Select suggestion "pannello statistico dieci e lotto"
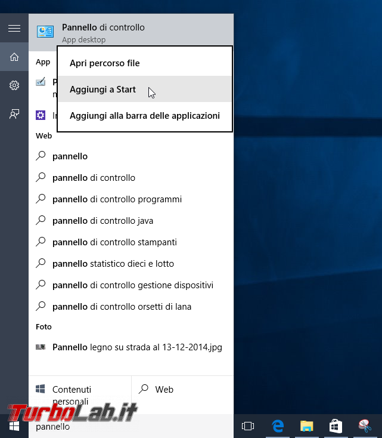This screenshot has width=382, height=438. (131, 264)
